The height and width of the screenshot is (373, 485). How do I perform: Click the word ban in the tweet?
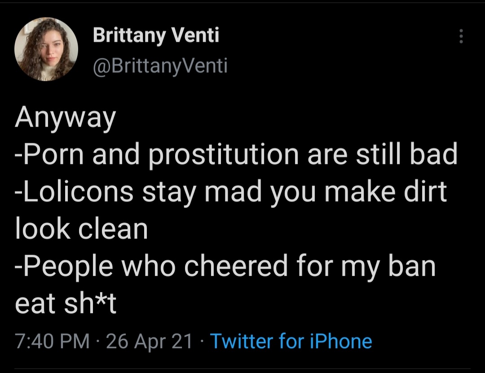pyautogui.click(x=412, y=266)
